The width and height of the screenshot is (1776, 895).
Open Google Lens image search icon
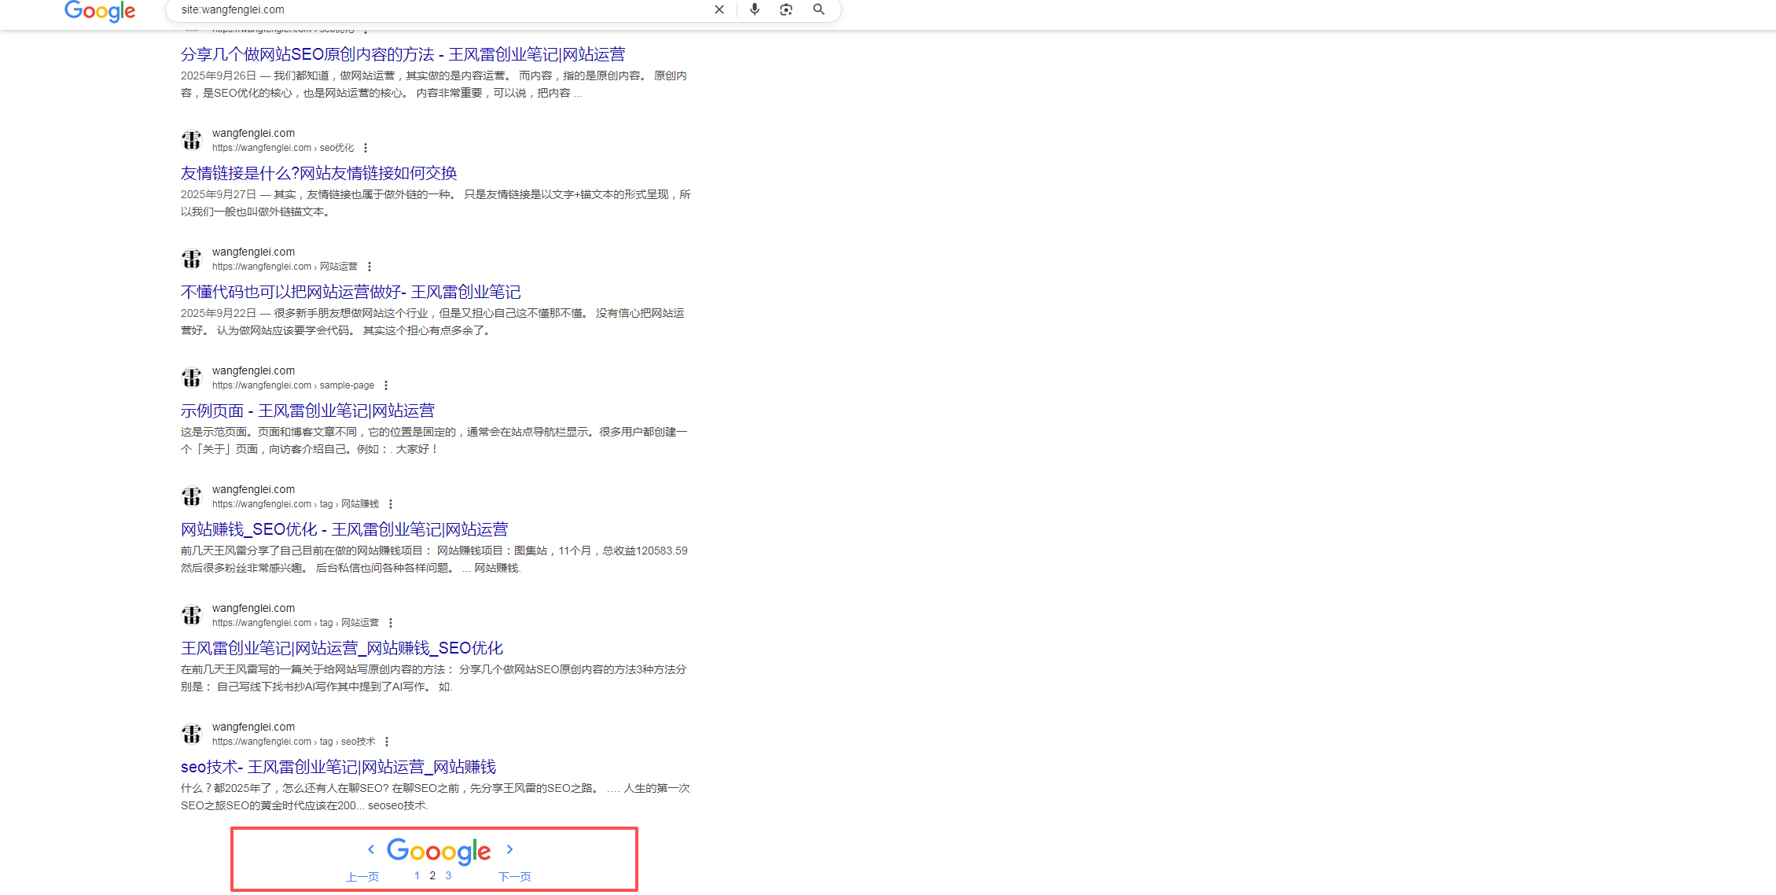pyautogui.click(x=786, y=9)
